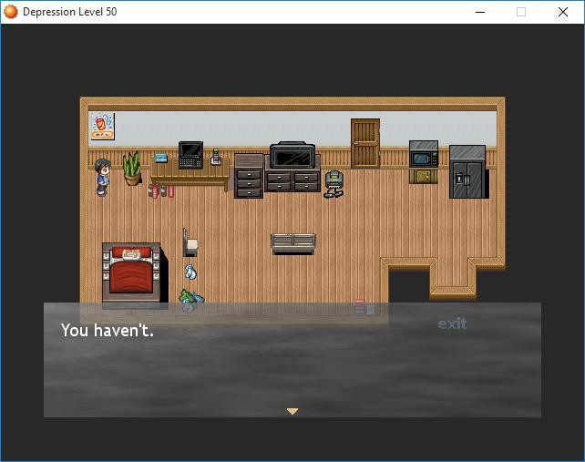Click the dialogue continue arrow
585x462 pixels.
pyautogui.click(x=292, y=411)
